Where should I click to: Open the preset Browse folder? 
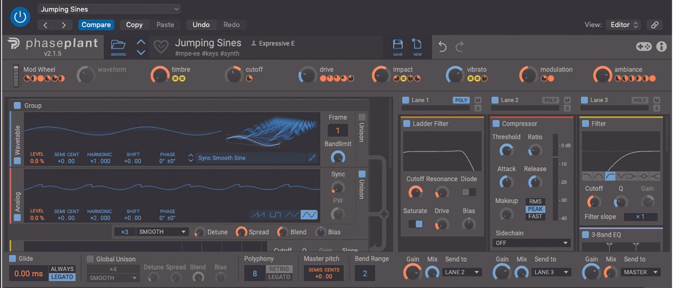(x=118, y=47)
